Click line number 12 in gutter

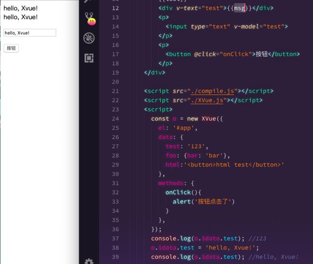pos(116,8)
